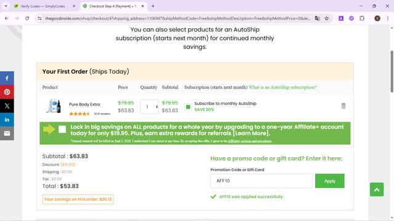Click Pure Body Extra star rating
Screen dimensions: 394x221
[x=79, y=114]
